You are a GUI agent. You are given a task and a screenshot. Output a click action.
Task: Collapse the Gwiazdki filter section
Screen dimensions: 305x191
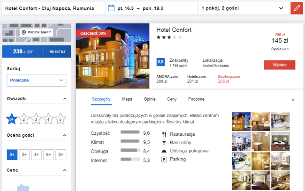pos(64,99)
